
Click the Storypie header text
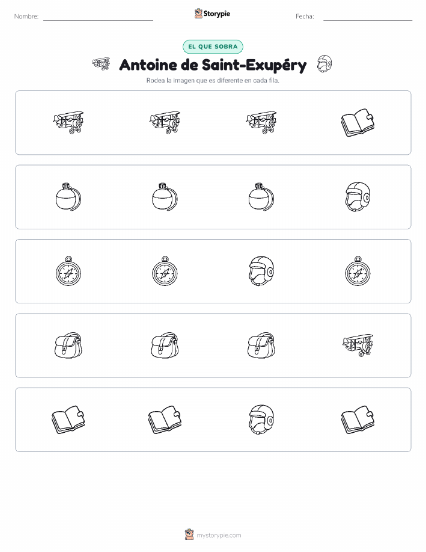pos(216,14)
